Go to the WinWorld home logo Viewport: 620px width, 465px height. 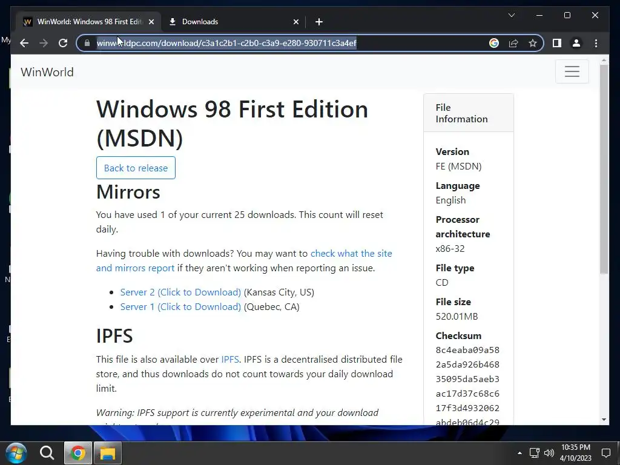(47, 72)
